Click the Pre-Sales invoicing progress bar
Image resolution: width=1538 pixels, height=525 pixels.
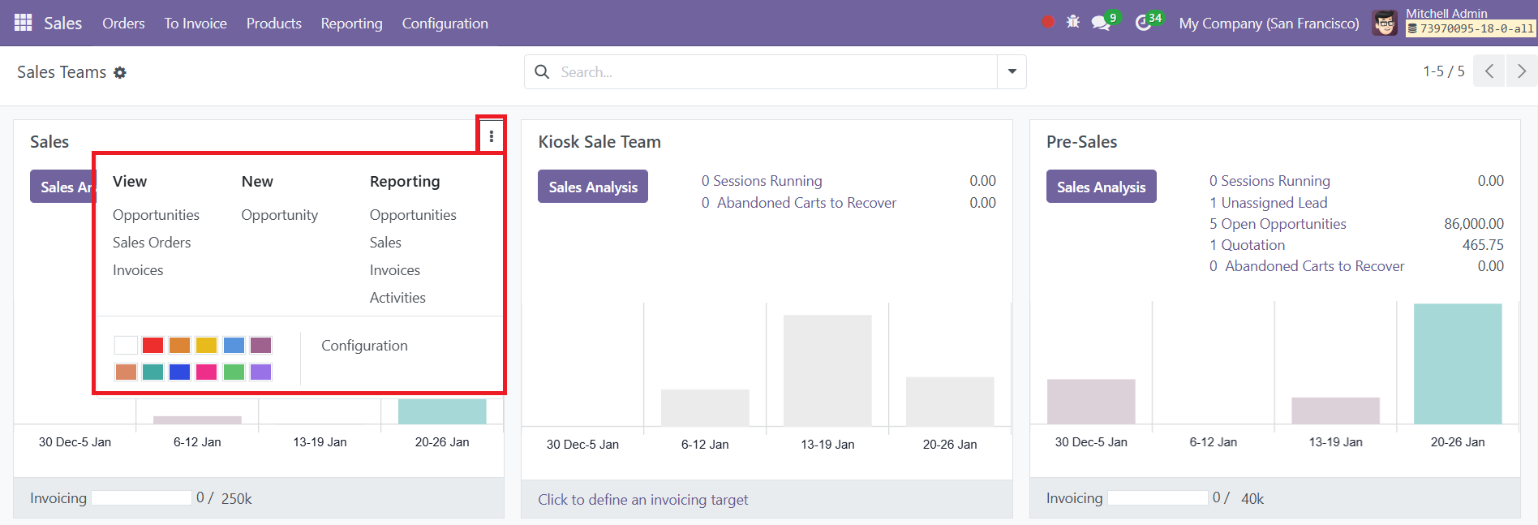coord(1158,498)
